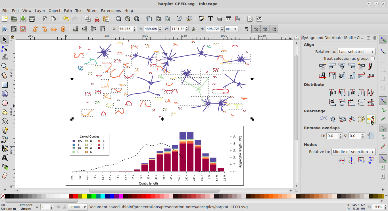Select the Calligraphy tool
This screenshot has width=388, height=211.
pos(5,148)
